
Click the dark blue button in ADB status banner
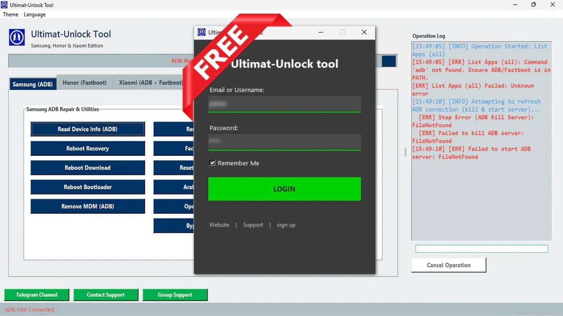(x=389, y=61)
